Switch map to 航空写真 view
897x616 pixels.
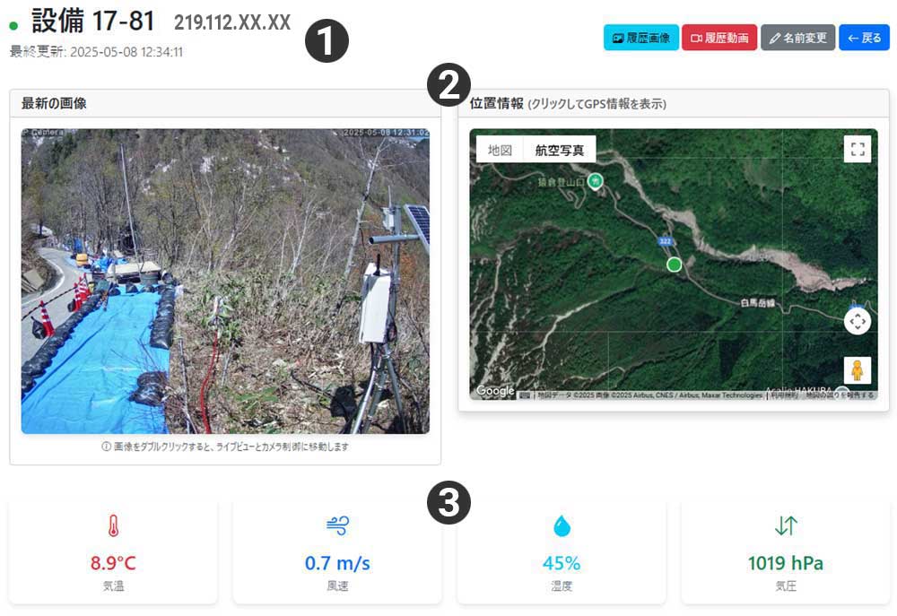(x=560, y=150)
